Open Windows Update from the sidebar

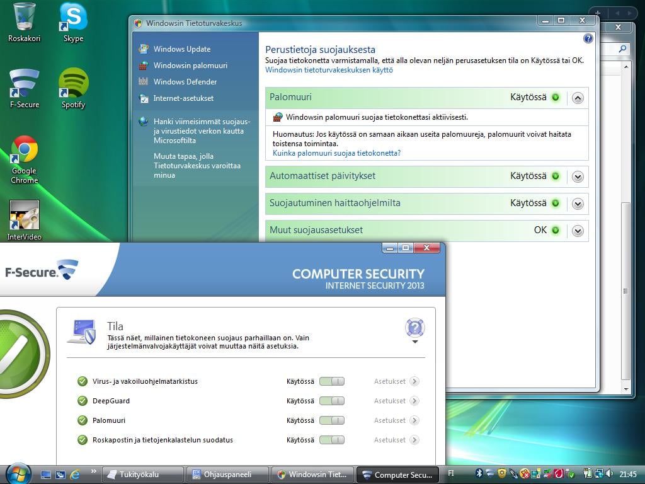pyautogui.click(x=182, y=49)
